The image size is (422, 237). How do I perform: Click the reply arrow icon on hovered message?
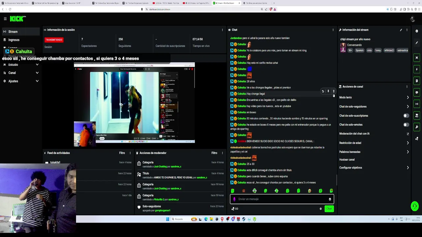pos(323,92)
